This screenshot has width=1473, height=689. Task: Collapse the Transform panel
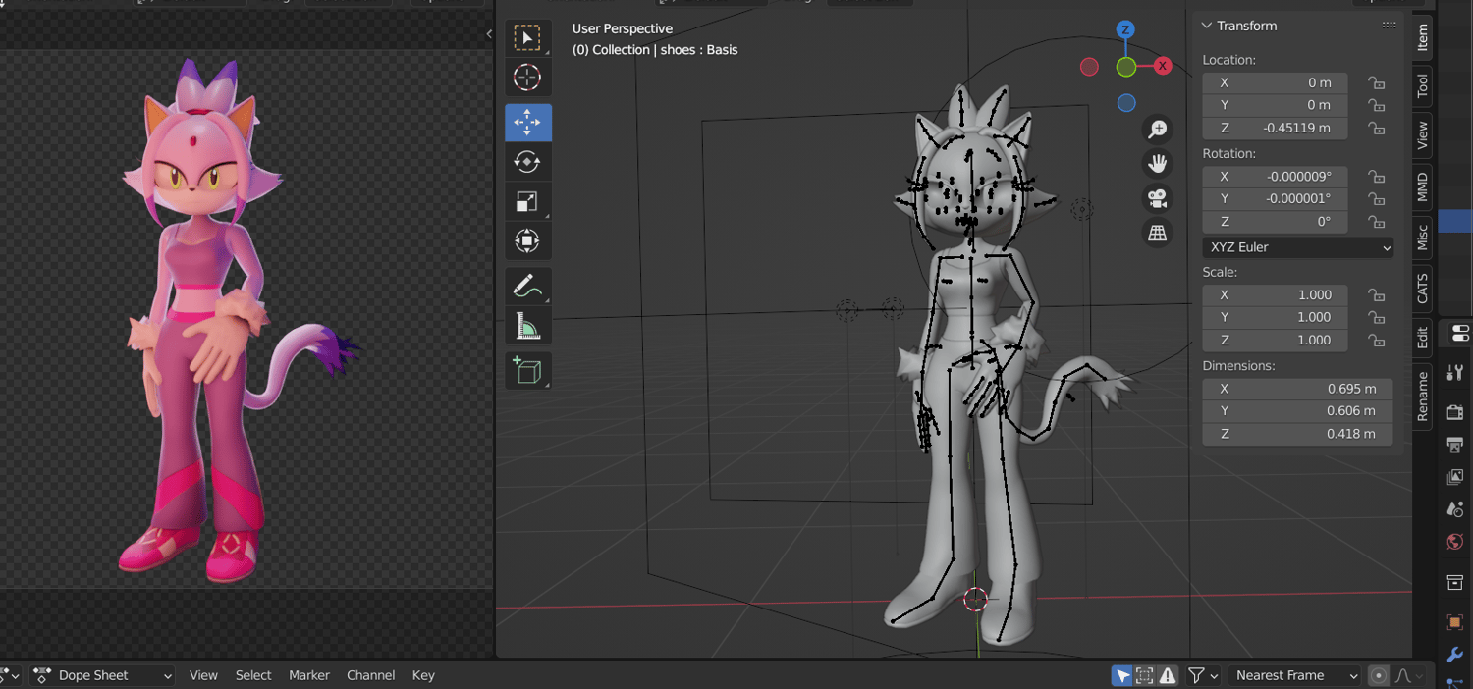point(1207,26)
